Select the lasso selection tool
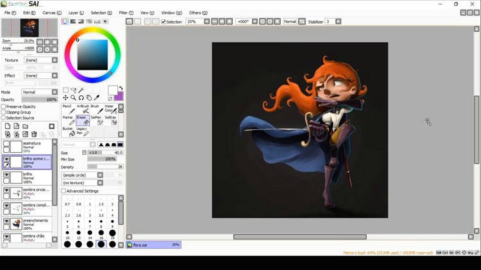The height and width of the screenshot is (270, 481). (73, 90)
